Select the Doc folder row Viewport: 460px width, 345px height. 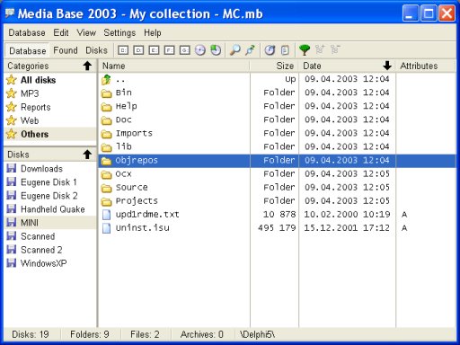[277, 119]
